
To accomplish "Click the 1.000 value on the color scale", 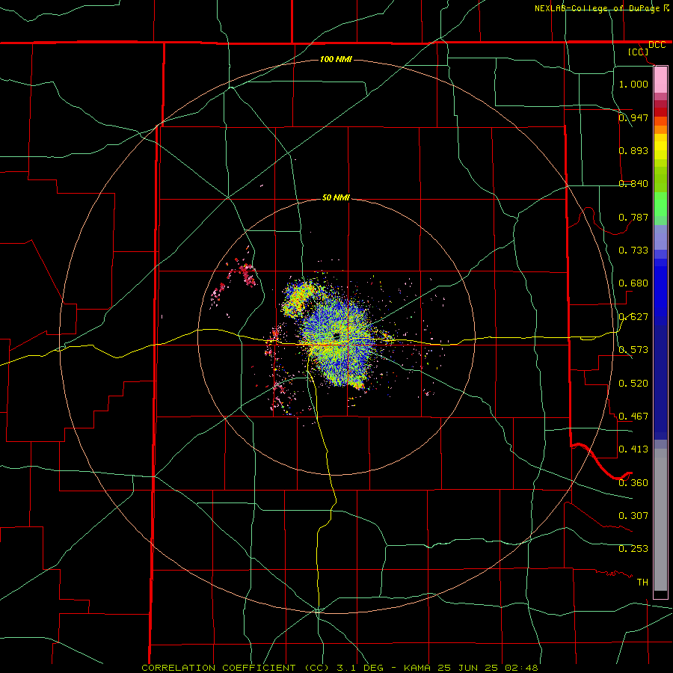I will coord(633,84).
